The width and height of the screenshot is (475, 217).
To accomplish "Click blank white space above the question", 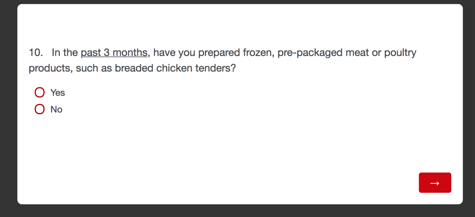I will pos(233,23).
